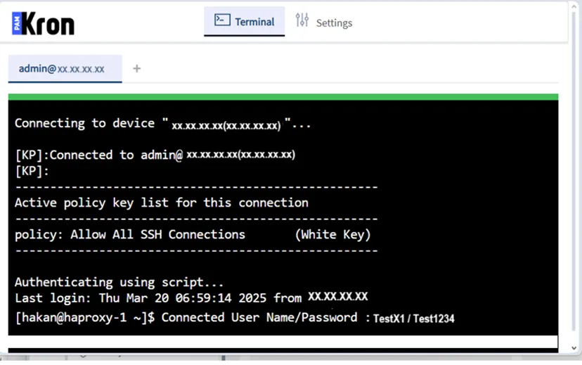Click the '(White Key)' text
This screenshot has width=582, height=365.
[x=333, y=235]
